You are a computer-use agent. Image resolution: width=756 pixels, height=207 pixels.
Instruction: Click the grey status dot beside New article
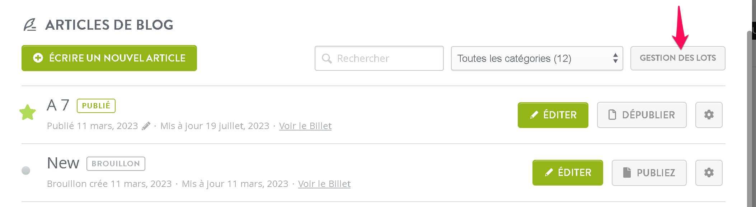26,171
